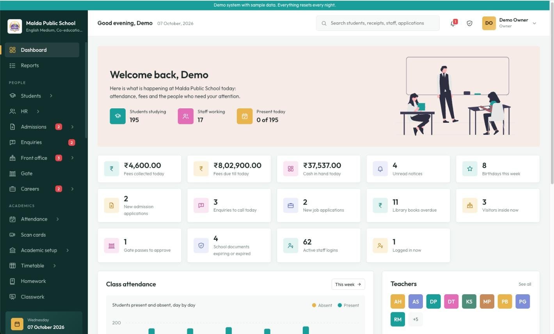Expand the Academic setup submenu
The height and width of the screenshot is (334, 554).
67,250
